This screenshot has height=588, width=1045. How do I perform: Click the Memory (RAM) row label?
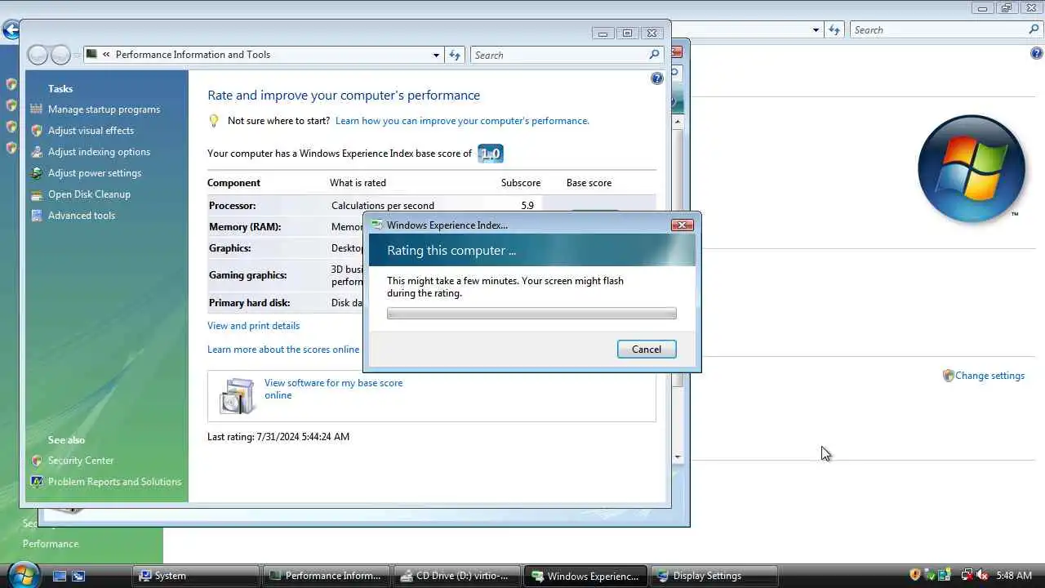pyautogui.click(x=245, y=227)
